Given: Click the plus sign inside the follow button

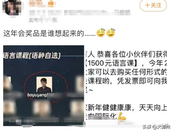Looking at the screenshot, I should (x=147, y=5).
